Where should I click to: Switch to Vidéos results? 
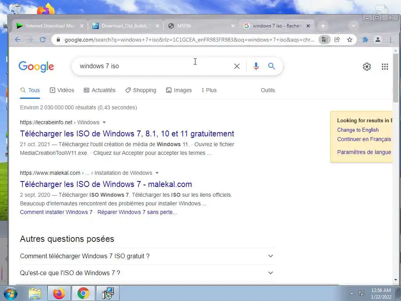[62, 91]
